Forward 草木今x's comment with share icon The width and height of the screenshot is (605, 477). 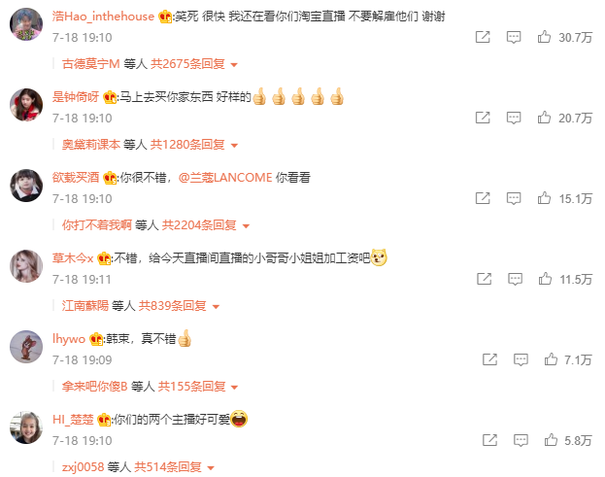[x=484, y=279]
